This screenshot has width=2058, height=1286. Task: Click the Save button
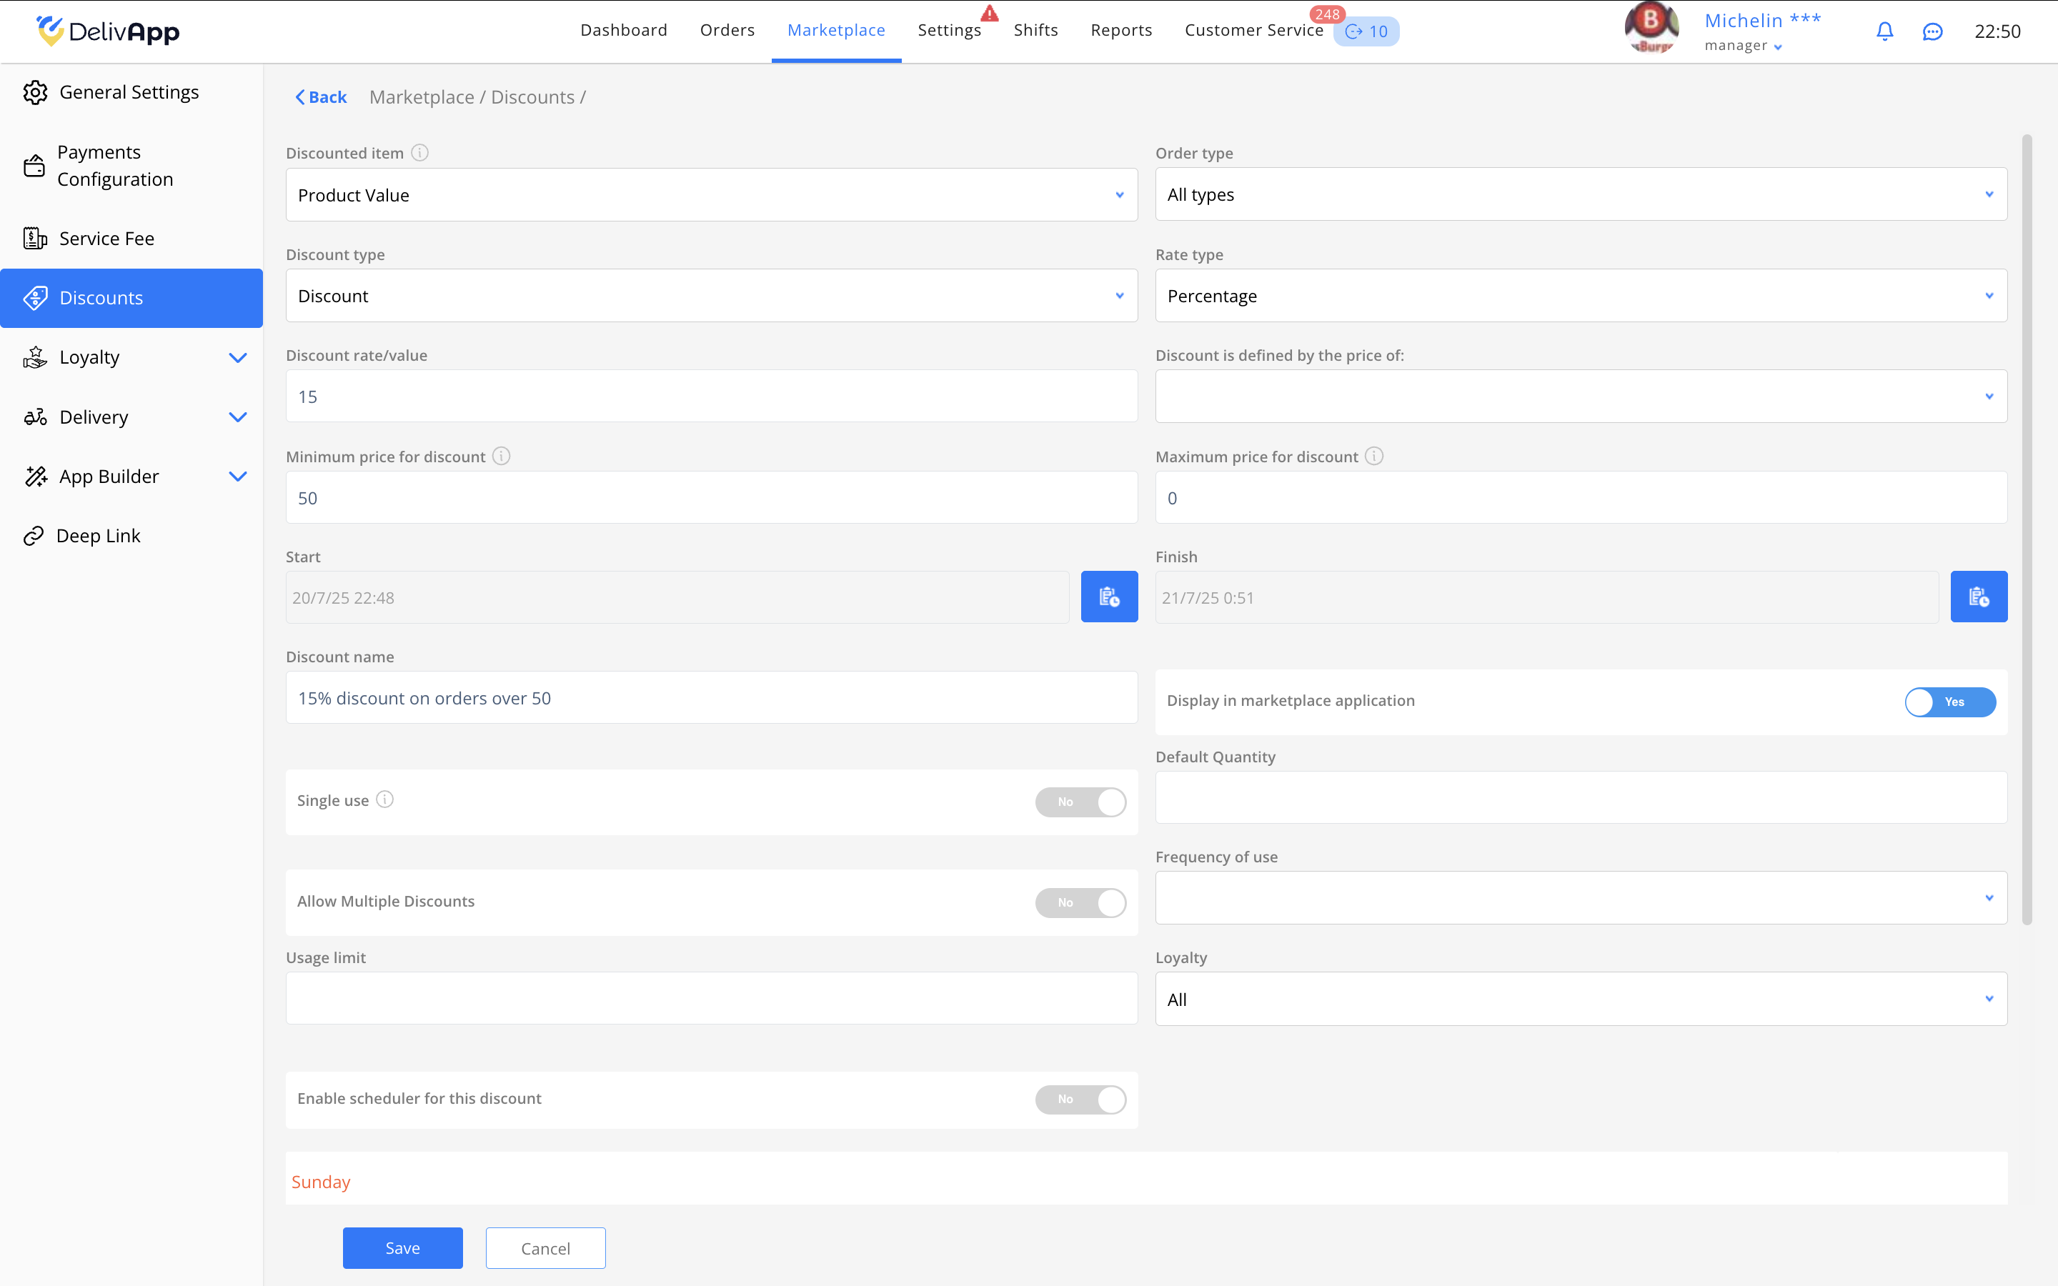coord(402,1247)
